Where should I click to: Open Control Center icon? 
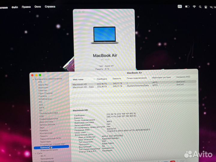[x=206, y=7]
